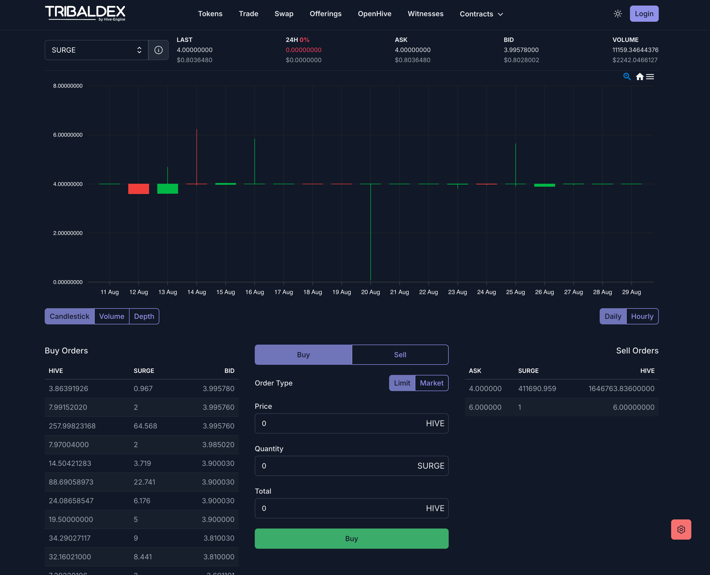Choose Limit order type
The width and height of the screenshot is (710, 575).
pos(402,383)
